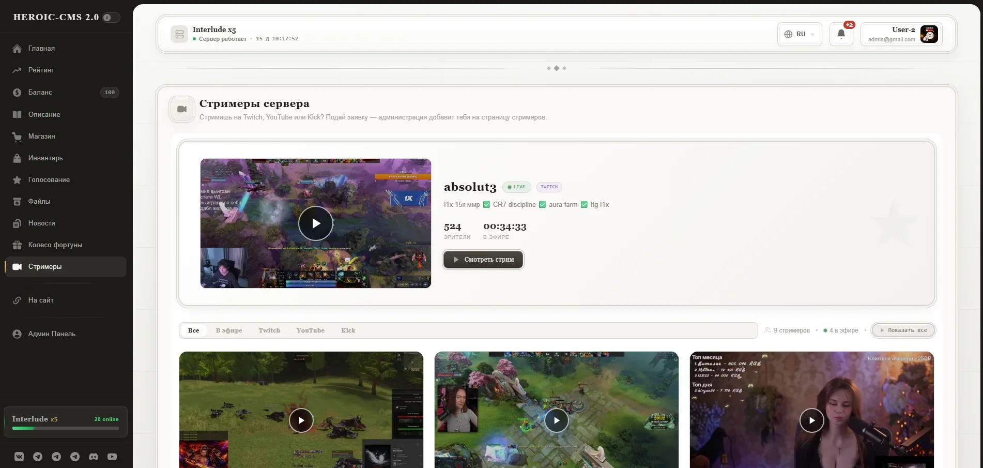Open the Баланс section with the coin icon
983x468 pixels.
click(x=17, y=93)
